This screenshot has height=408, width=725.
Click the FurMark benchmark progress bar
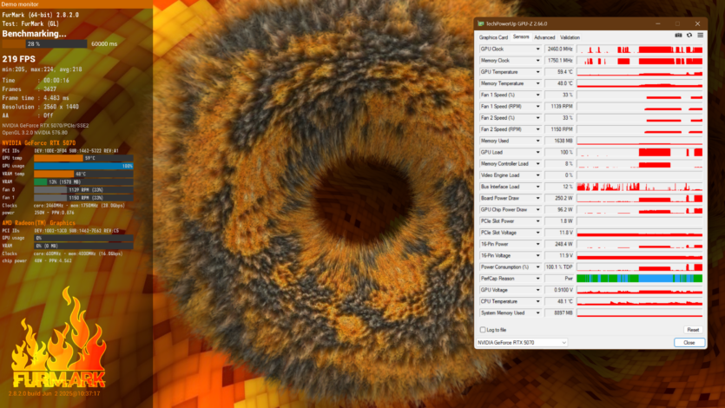[44, 44]
